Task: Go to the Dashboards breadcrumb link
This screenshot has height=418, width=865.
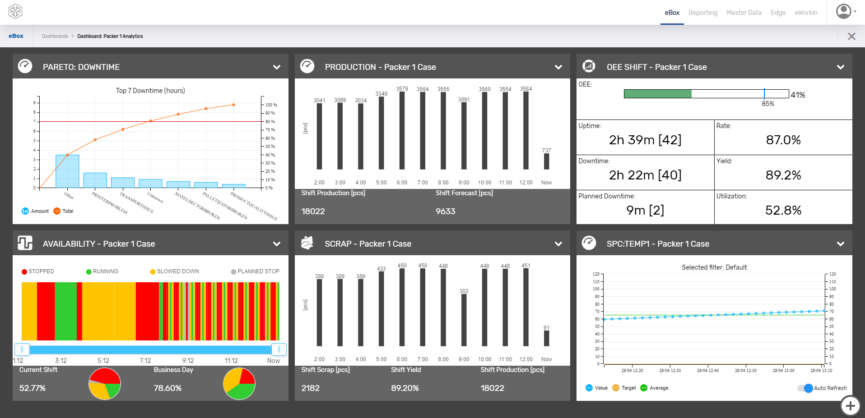Action: pos(55,36)
